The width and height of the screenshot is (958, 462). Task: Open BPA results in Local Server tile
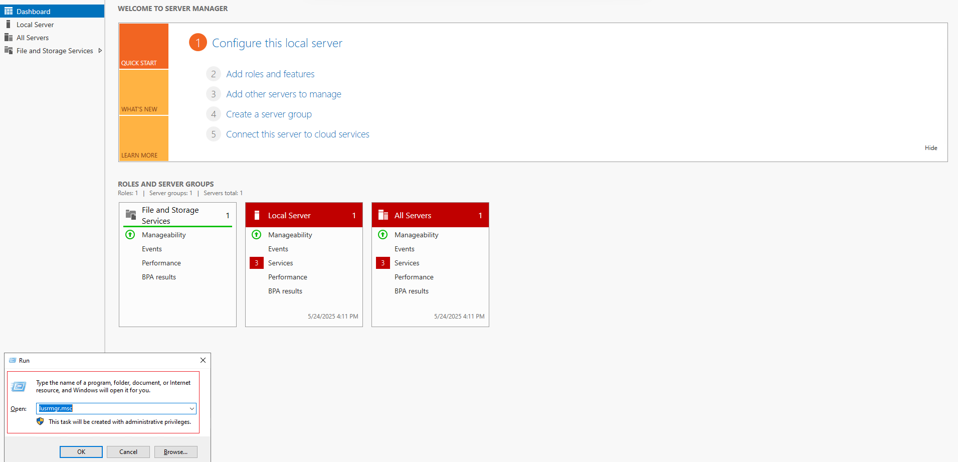click(285, 291)
